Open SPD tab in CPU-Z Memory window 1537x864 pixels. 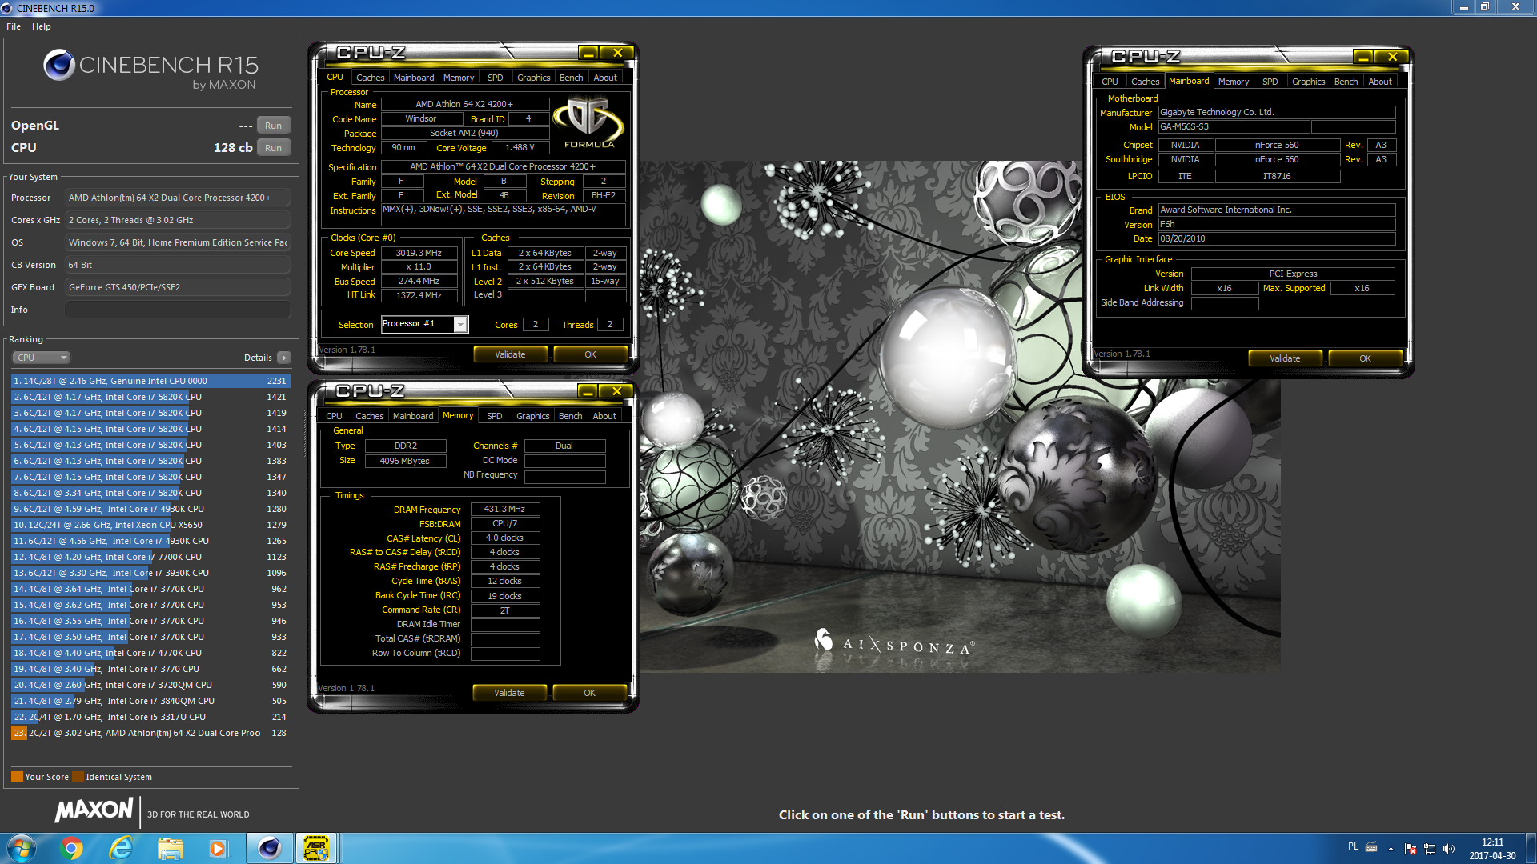point(494,416)
